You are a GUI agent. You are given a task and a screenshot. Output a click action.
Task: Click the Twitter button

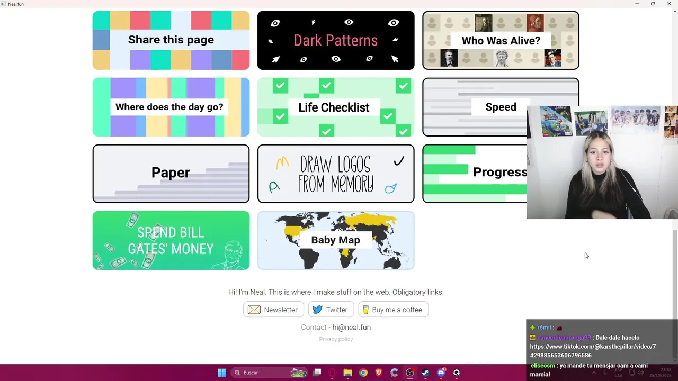pos(331,310)
